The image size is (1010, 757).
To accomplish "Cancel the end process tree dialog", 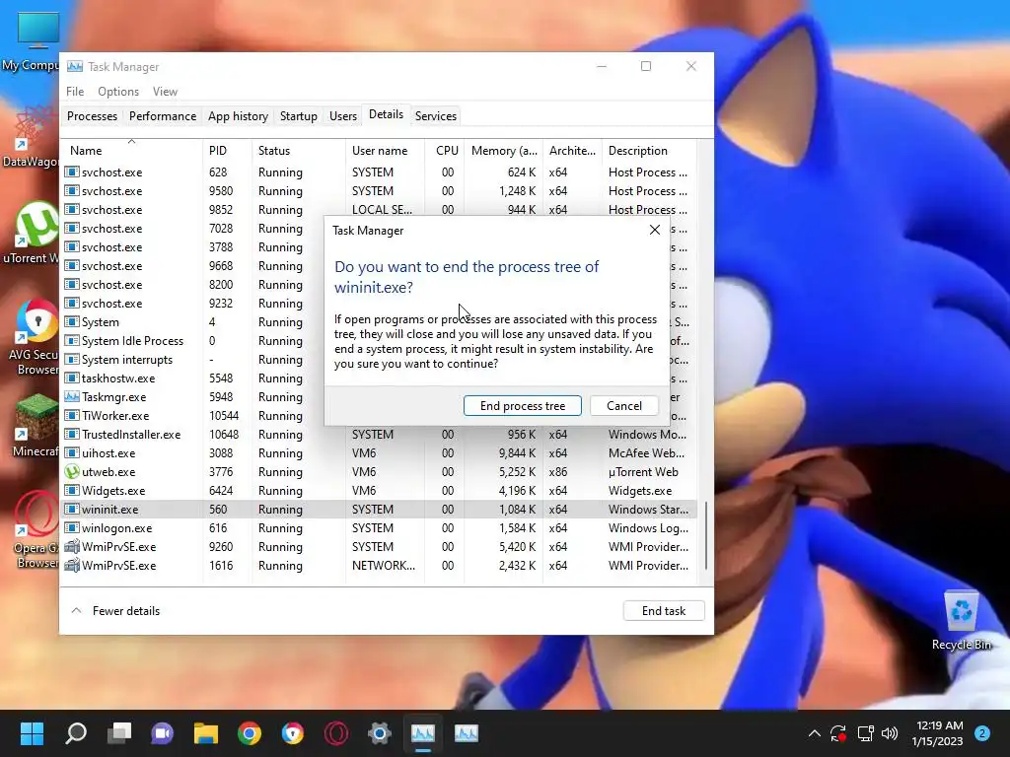I will (623, 405).
